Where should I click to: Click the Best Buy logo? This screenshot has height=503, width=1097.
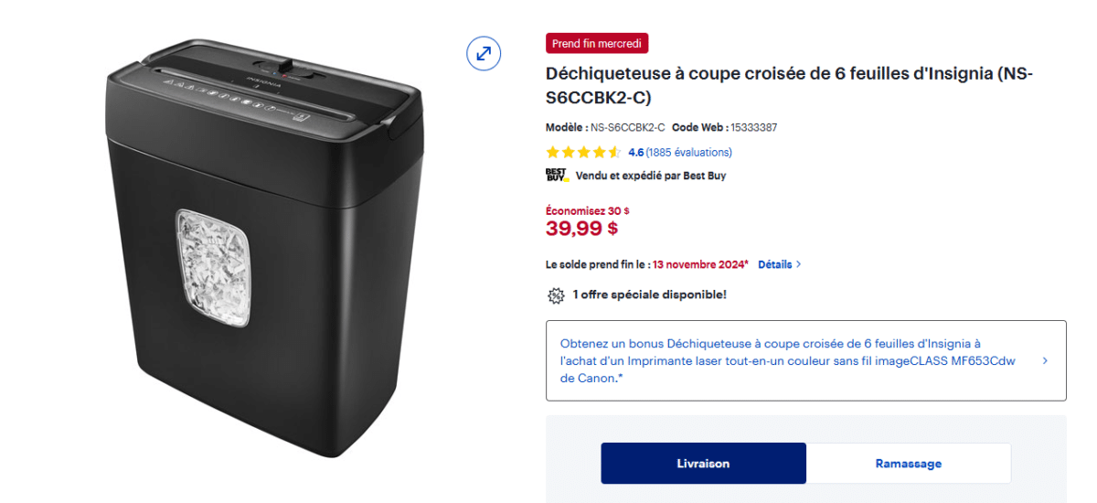[x=557, y=175]
